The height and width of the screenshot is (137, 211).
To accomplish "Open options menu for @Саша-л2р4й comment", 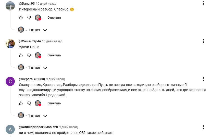I will click(203, 41).
